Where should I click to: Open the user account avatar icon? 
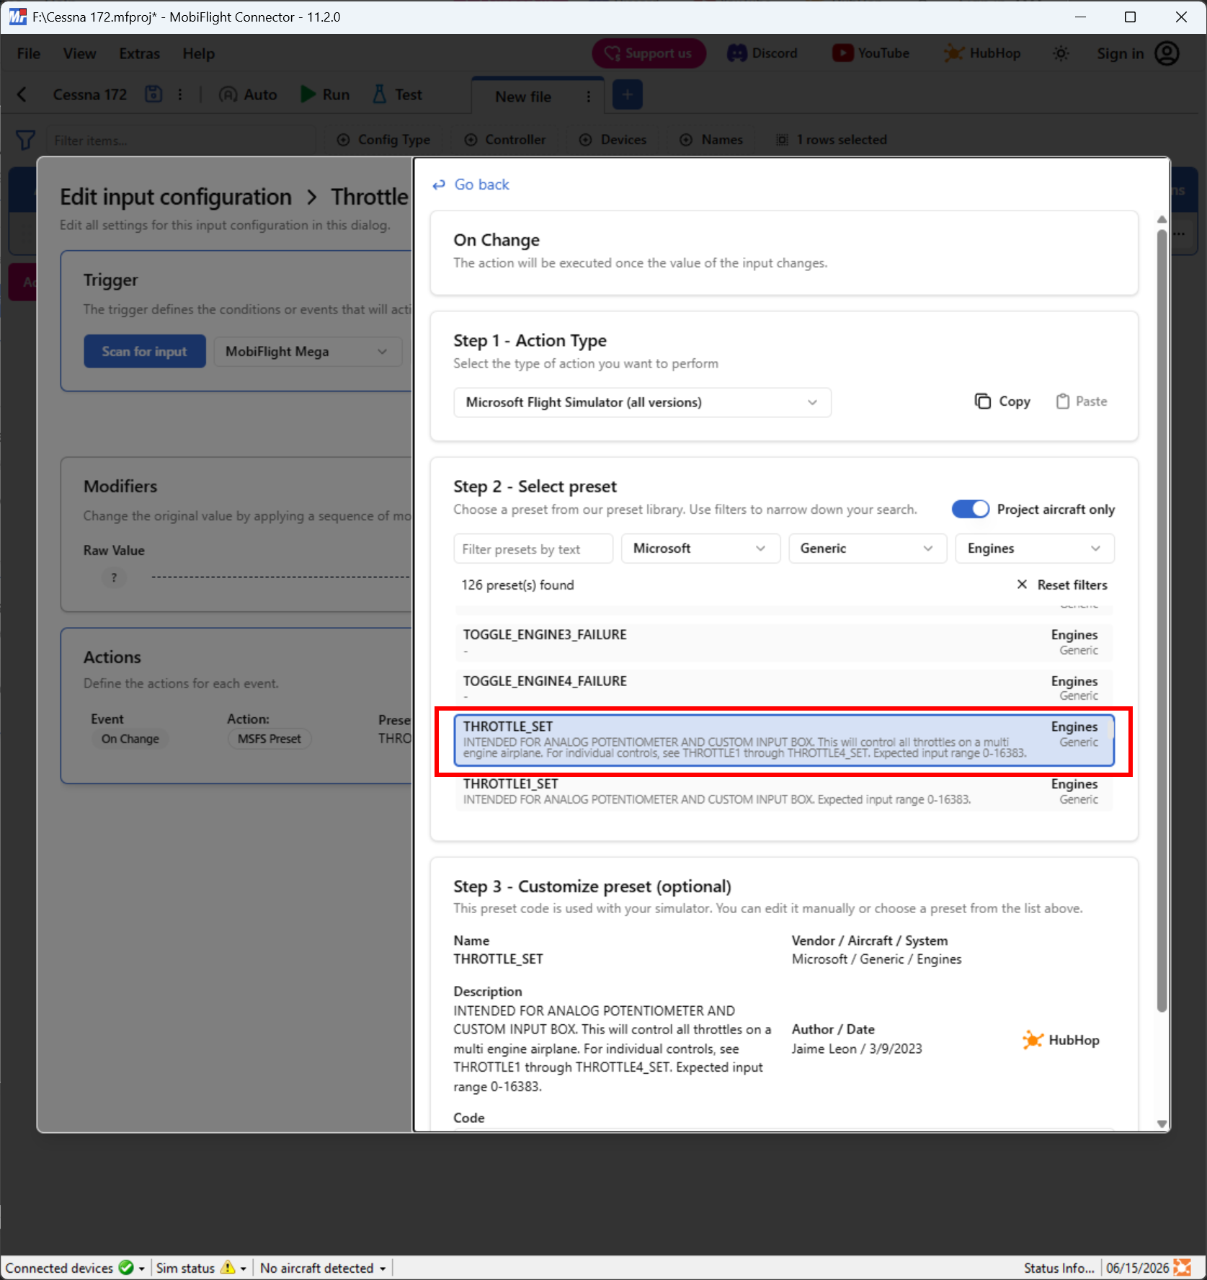[1167, 53]
